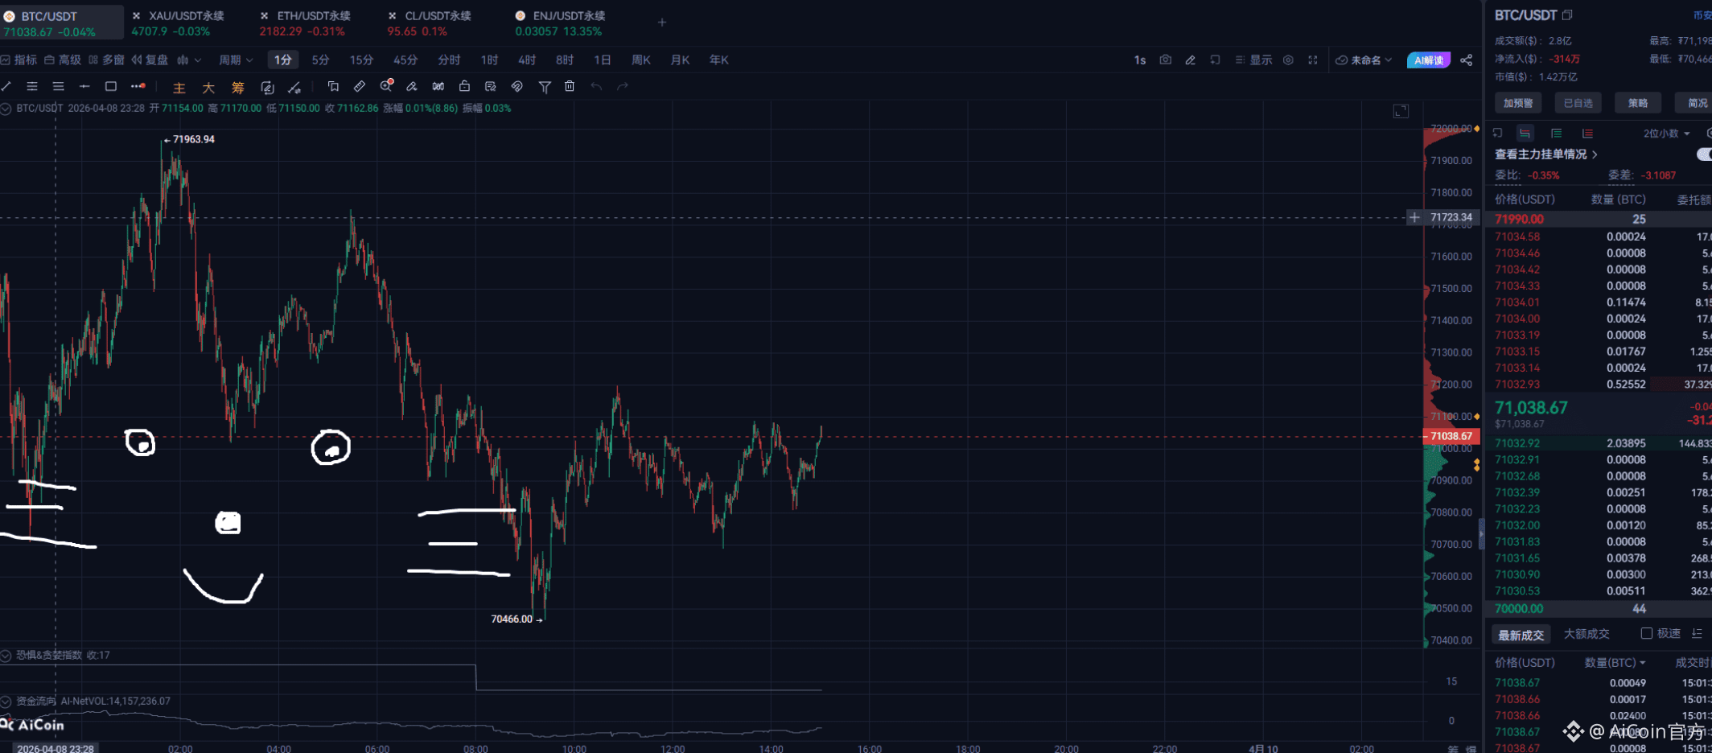Select the 大额成交 tab
Viewport: 1712px width, 753px height.
point(1586,634)
